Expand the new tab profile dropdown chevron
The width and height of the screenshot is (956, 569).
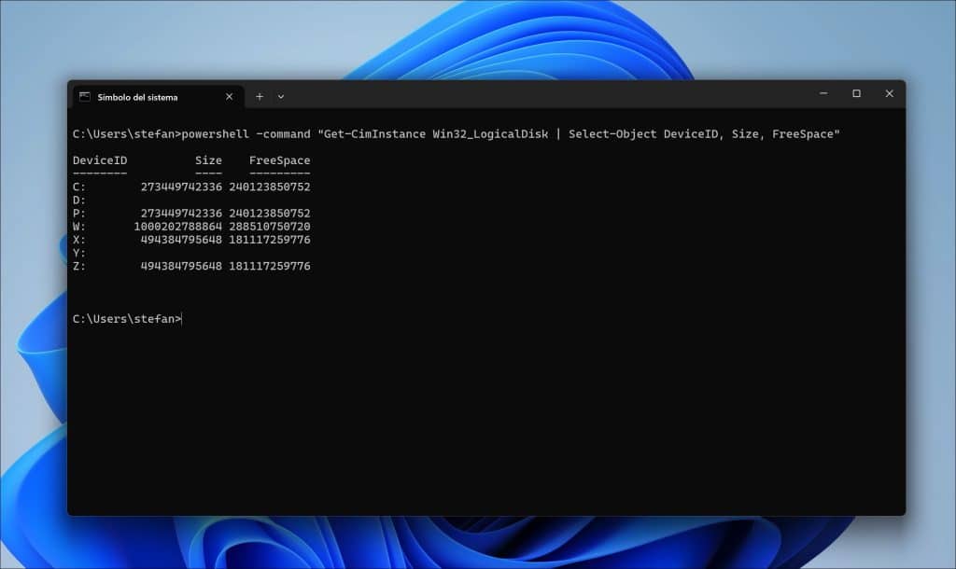pos(281,96)
